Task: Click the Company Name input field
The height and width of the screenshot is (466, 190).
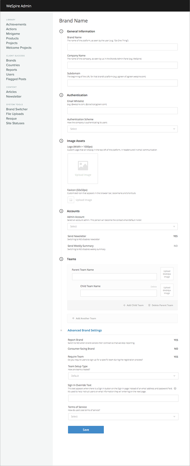Action: (123, 65)
